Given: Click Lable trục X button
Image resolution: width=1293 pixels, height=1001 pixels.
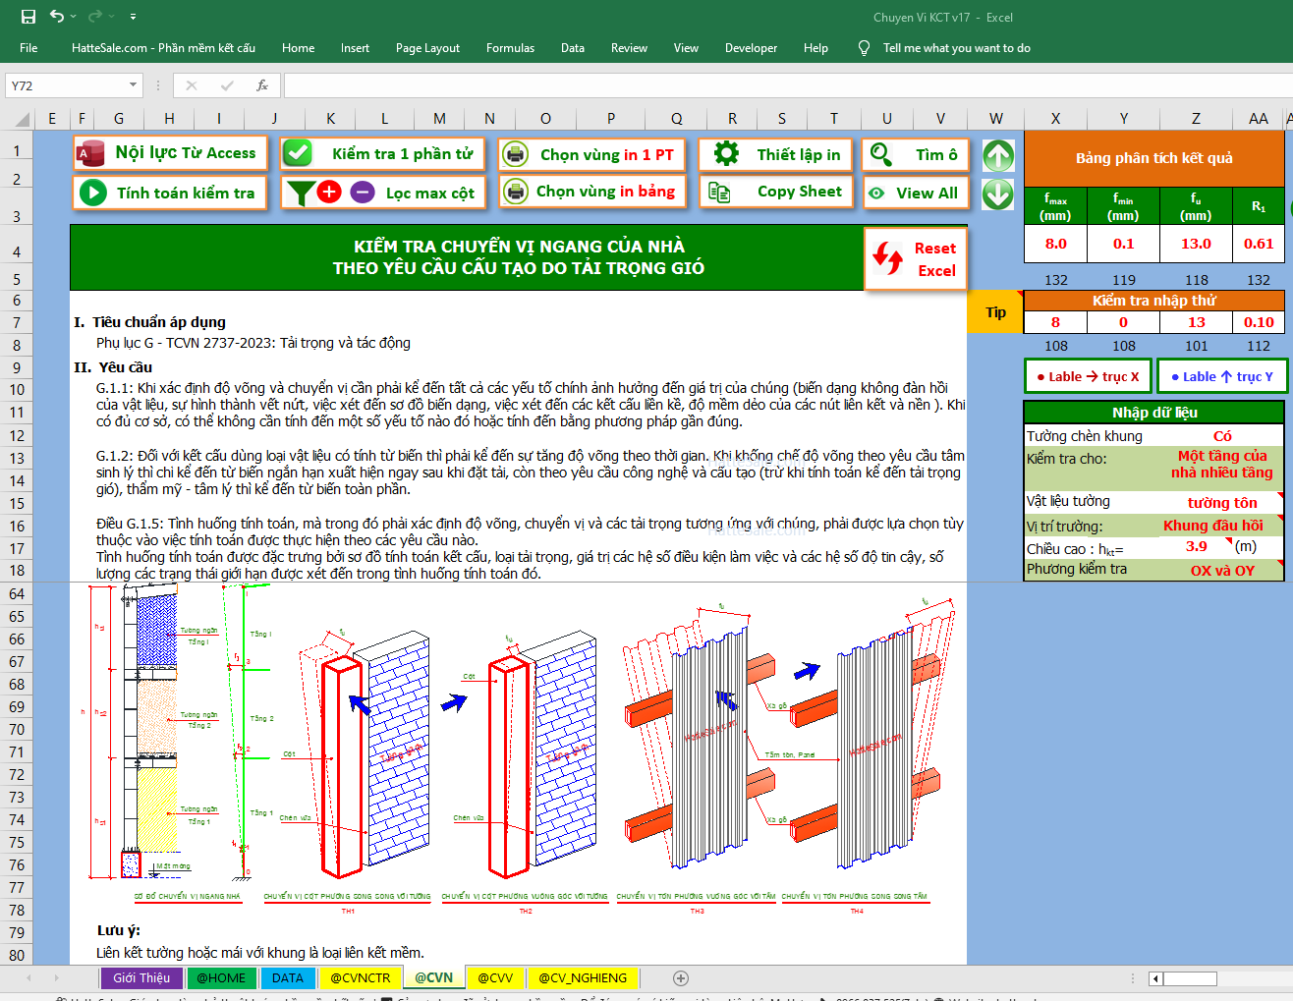Looking at the screenshot, I should [x=1089, y=376].
